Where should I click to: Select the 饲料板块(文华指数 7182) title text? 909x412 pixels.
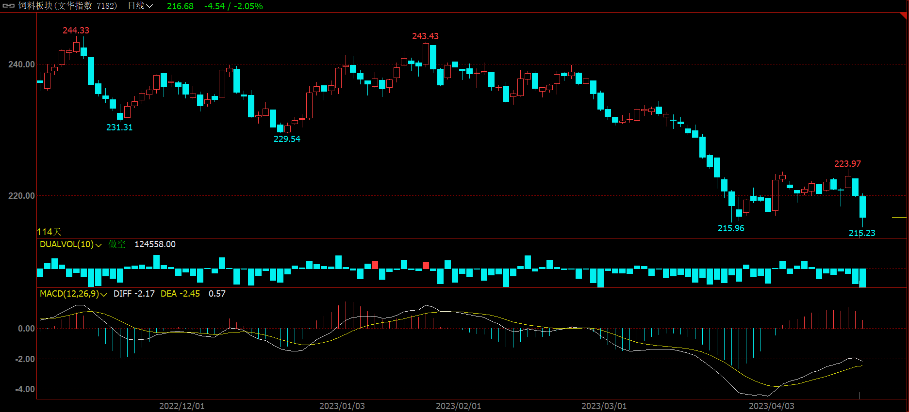[x=68, y=6]
